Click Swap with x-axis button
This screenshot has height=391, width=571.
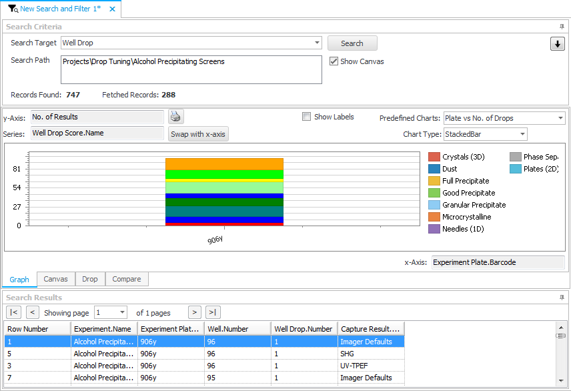pyautogui.click(x=198, y=134)
